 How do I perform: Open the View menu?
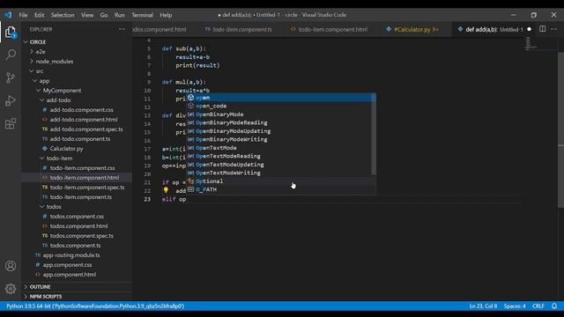tap(87, 15)
